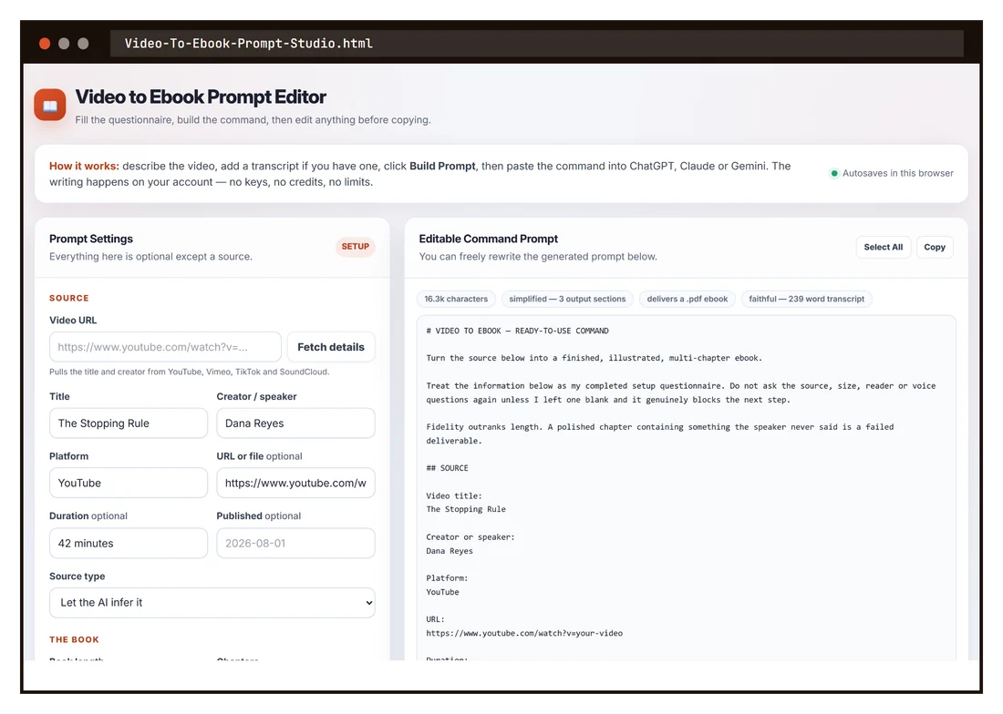Click the simplified — 3 output sections chip
Image resolution: width=1003 pixels, height=714 pixels.
tap(567, 299)
